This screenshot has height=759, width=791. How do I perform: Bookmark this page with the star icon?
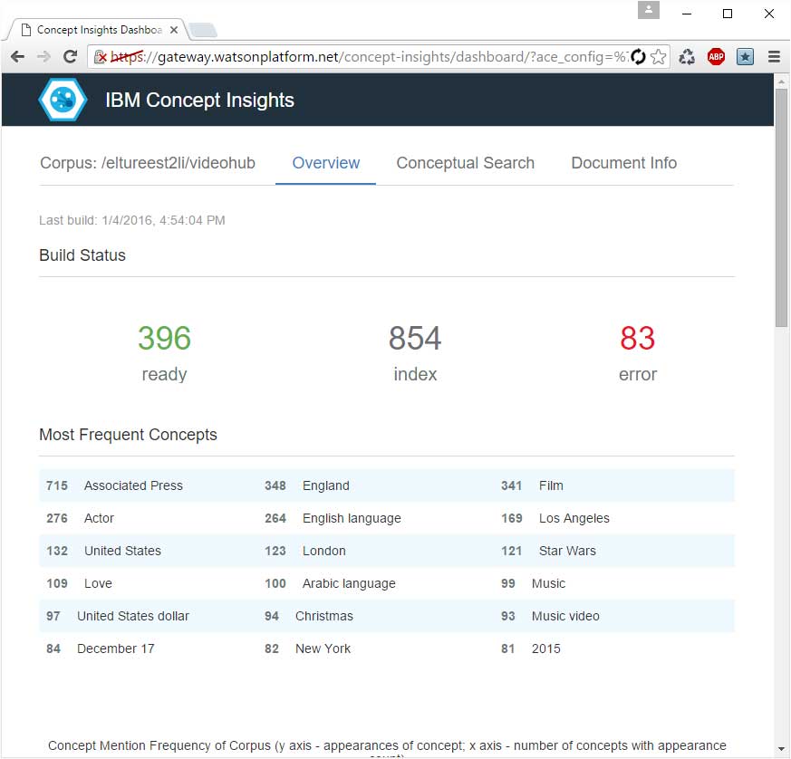click(659, 56)
